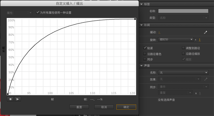214x116 pixels.
Task: Click the pencil icon to edit easing
Action: click(x=206, y=32)
